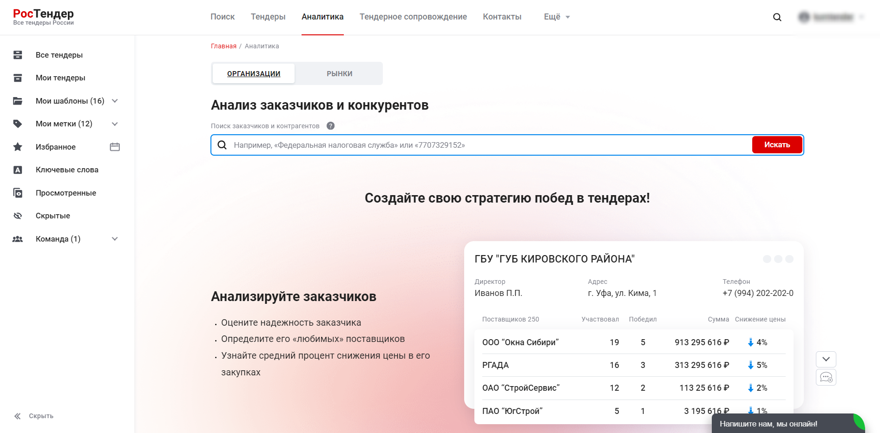Go to Главная breadcrumb link

(223, 46)
